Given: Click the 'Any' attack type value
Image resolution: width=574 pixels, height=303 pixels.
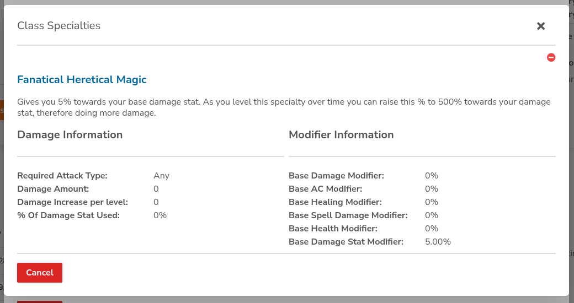Looking at the screenshot, I should tap(161, 176).
